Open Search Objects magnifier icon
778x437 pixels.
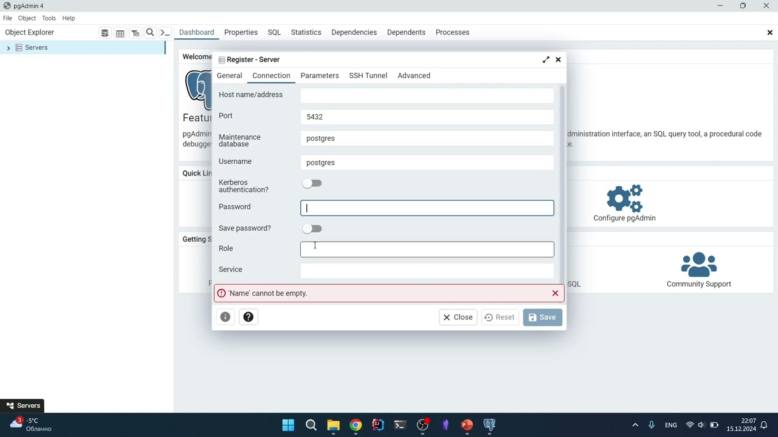(x=150, y=33)
